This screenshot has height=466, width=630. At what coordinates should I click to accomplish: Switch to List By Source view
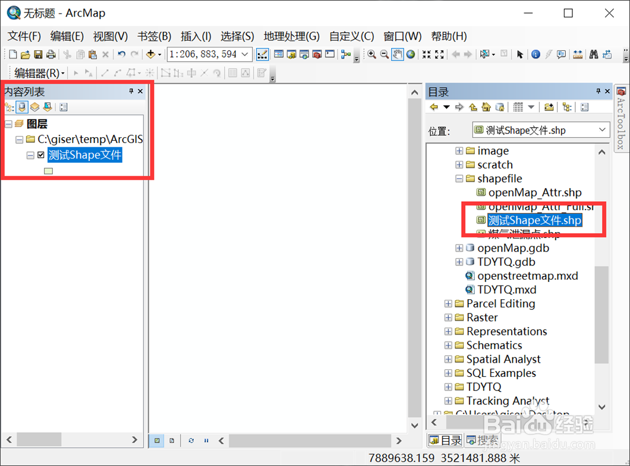coord(22,107)
